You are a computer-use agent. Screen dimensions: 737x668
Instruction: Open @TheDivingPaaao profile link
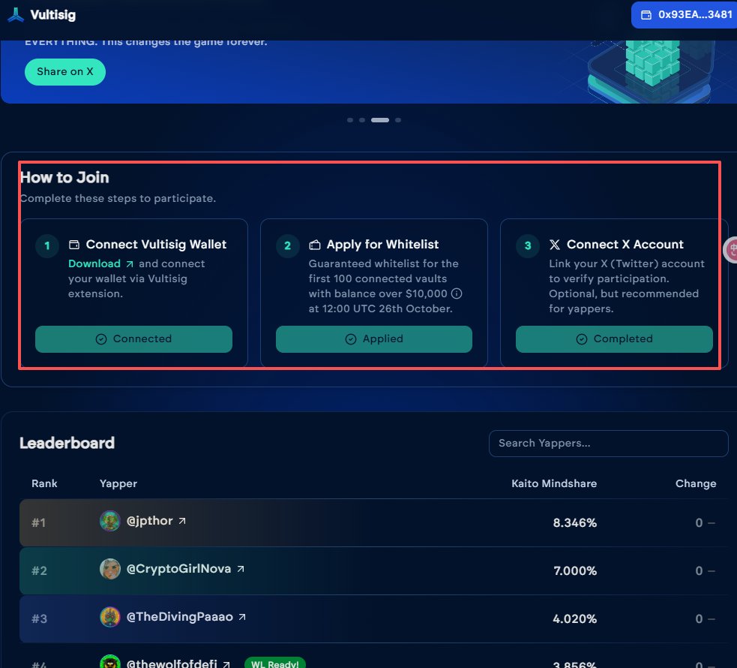179,617
